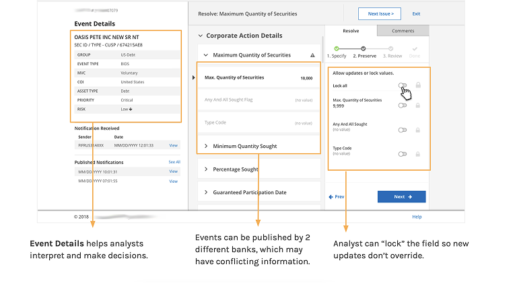Viewport: 517px width, 283px height.
Task: Click the blue Next arrow button
Action: [x=402, y=197]
